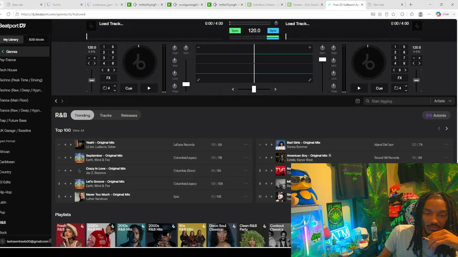Switch to My Library tab
This screenshot has height=257, width=458.
(11, 40)
